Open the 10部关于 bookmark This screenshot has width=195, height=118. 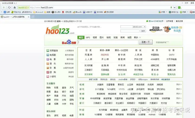pyautogui.click(x=88, y=12)
